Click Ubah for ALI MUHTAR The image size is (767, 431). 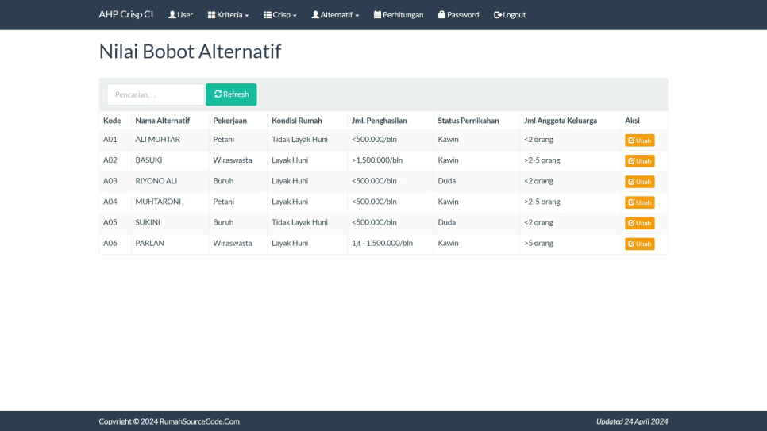point(639,140)
